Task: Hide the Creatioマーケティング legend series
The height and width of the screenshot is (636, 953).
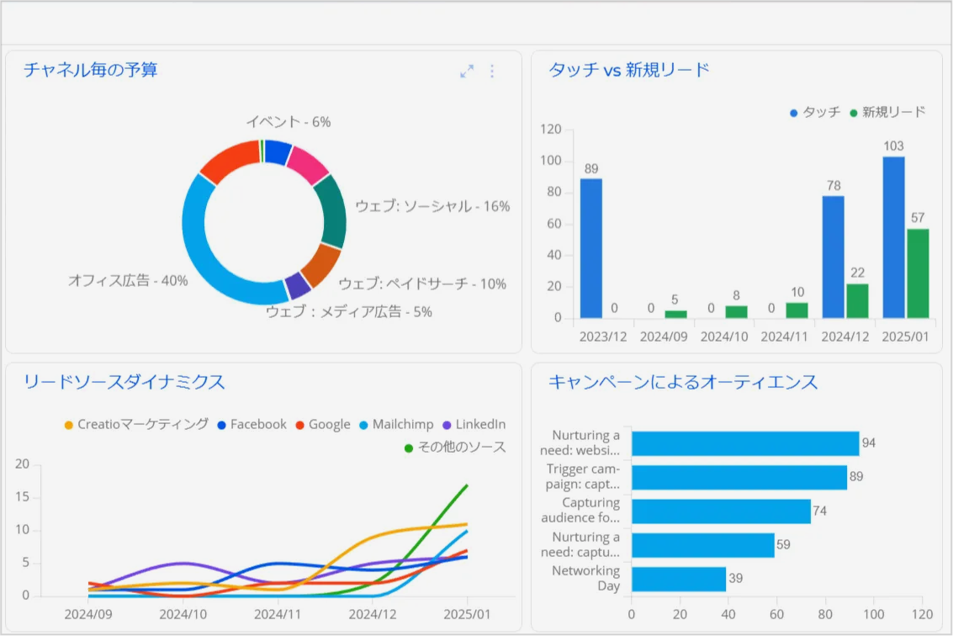Action: click(x=136, y=425)
